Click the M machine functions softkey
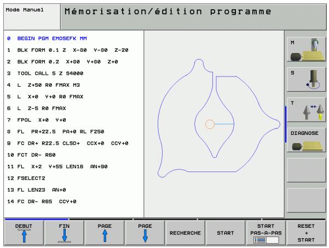329x248 pixels. 306,49
